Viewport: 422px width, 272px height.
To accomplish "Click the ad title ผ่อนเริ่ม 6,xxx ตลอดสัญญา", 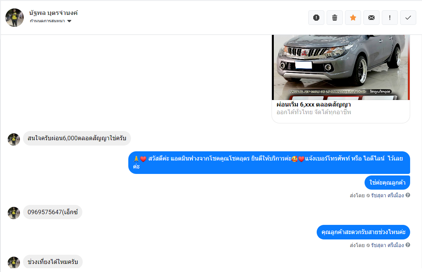I will pos(314,105).
